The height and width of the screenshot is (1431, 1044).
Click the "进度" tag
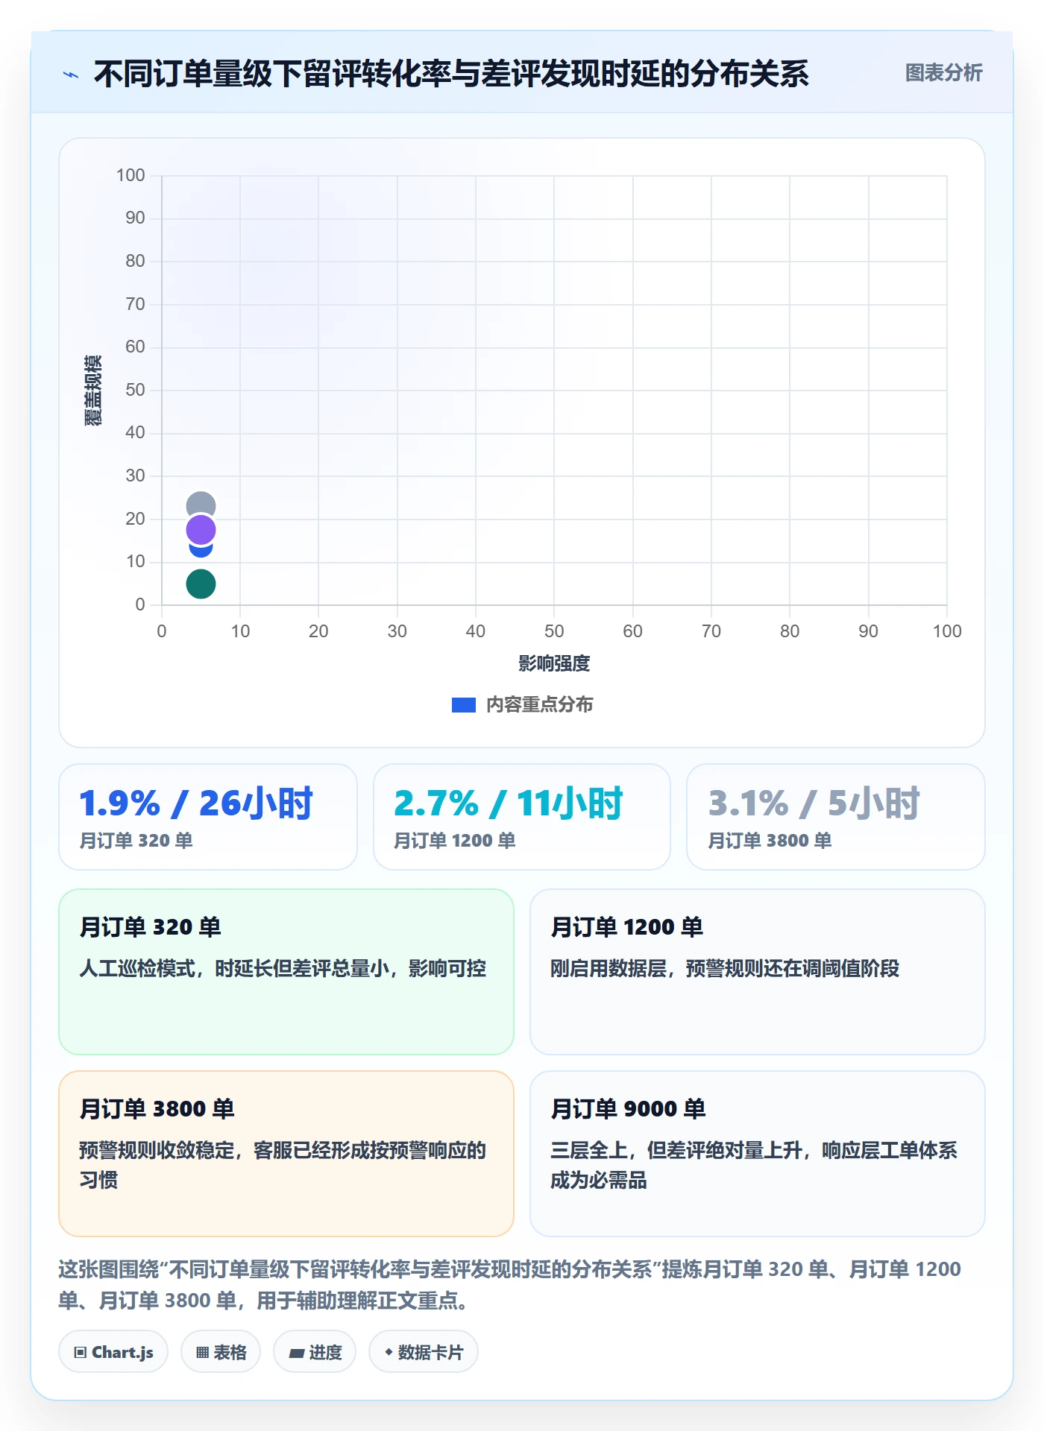tap(315, 1352)
